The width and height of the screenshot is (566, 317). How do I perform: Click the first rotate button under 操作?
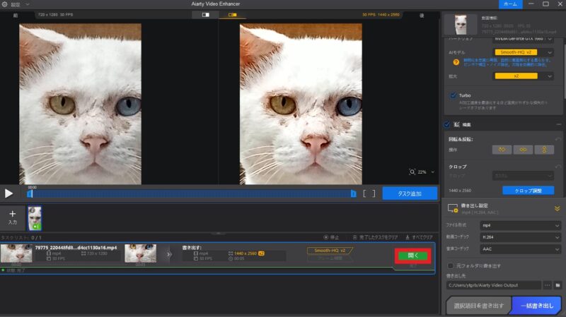point(502,150)
